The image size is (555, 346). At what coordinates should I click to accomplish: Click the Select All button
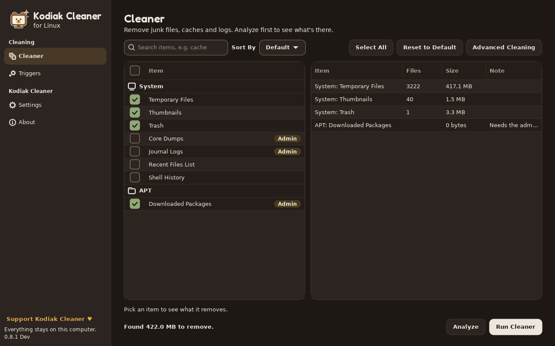(x=371, y=48)
